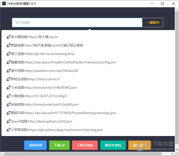Click the rocket icon beside 蜂蜜线路

8,62
